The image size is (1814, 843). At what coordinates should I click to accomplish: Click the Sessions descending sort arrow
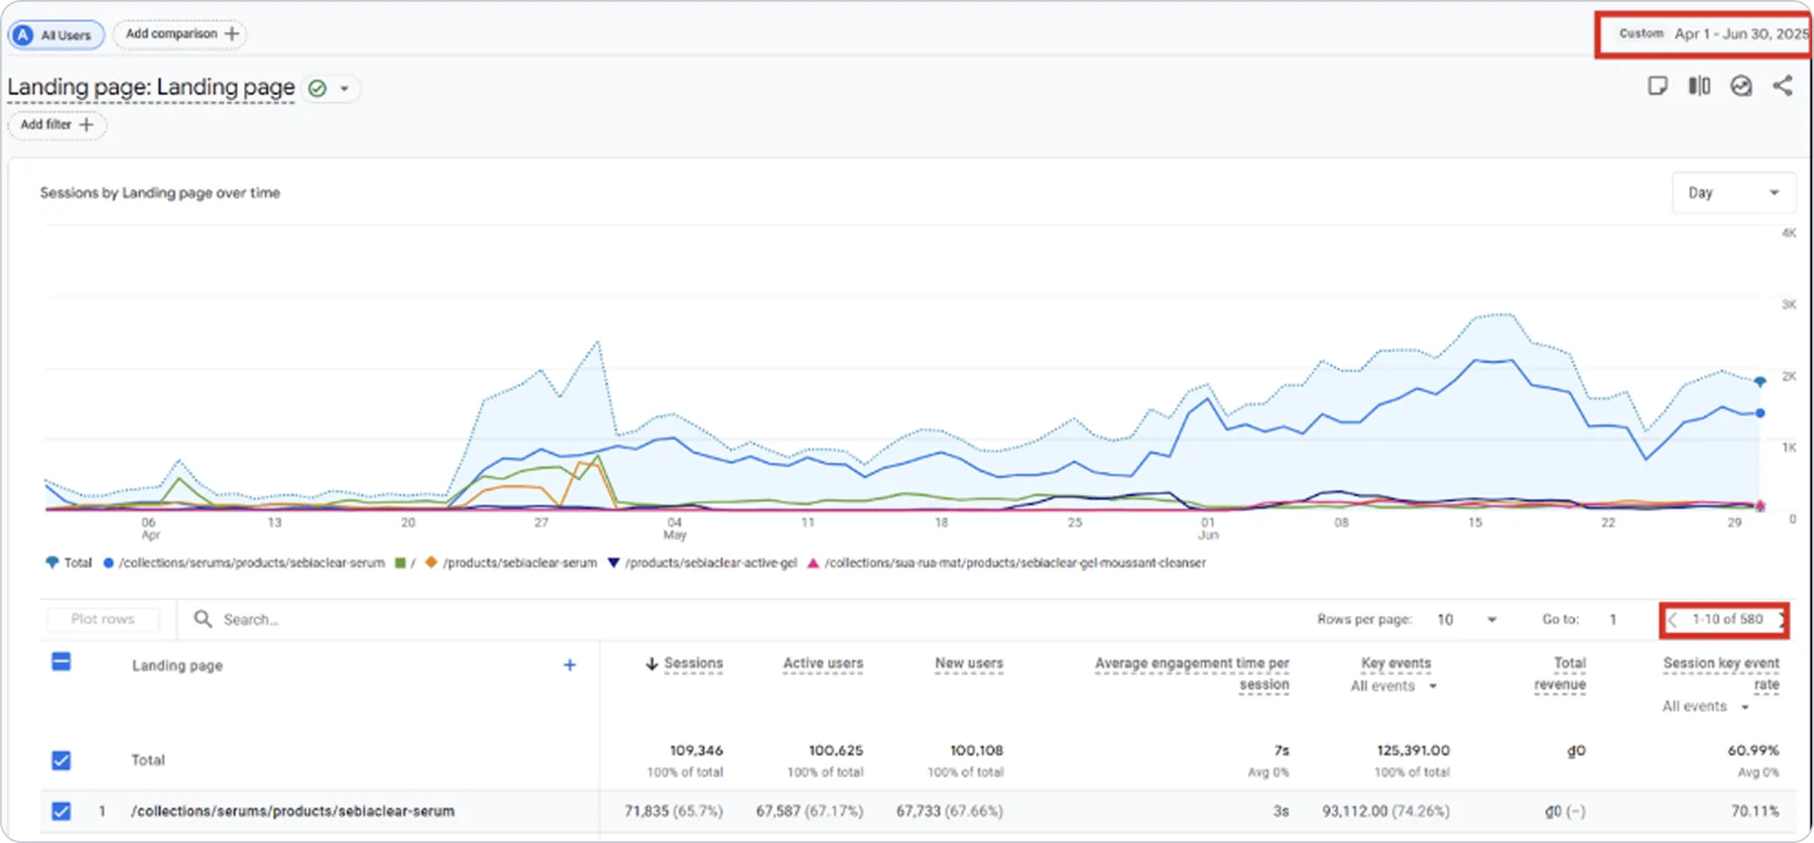(651, 663)
